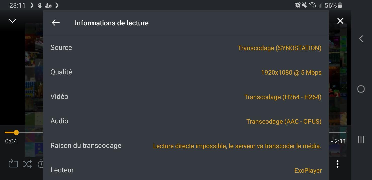Close the playback info panel with the X

(340, 21)
